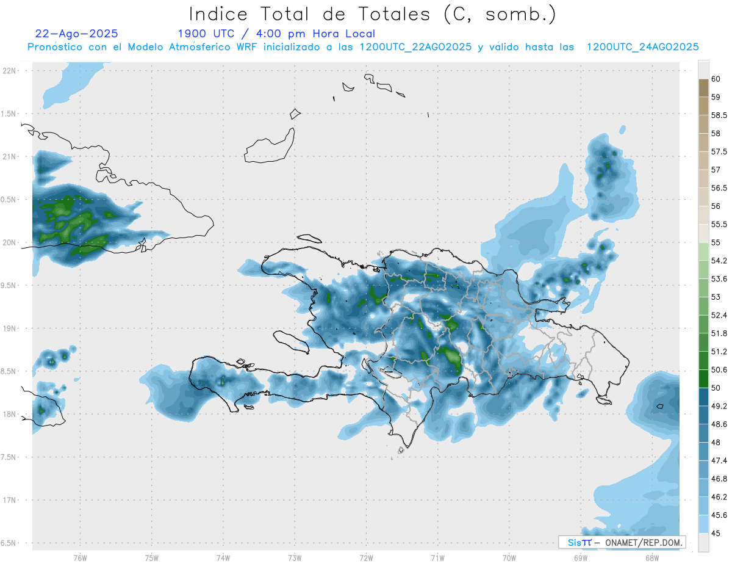Click the colorbar value '54.2'
This screenshot has height=566, width=732.
tap(719, 261)
